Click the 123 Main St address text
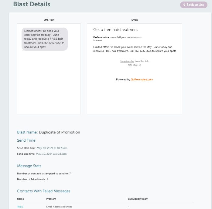This screenshot has width=212, height=209. pyautogui.click(x=135, y=65)
